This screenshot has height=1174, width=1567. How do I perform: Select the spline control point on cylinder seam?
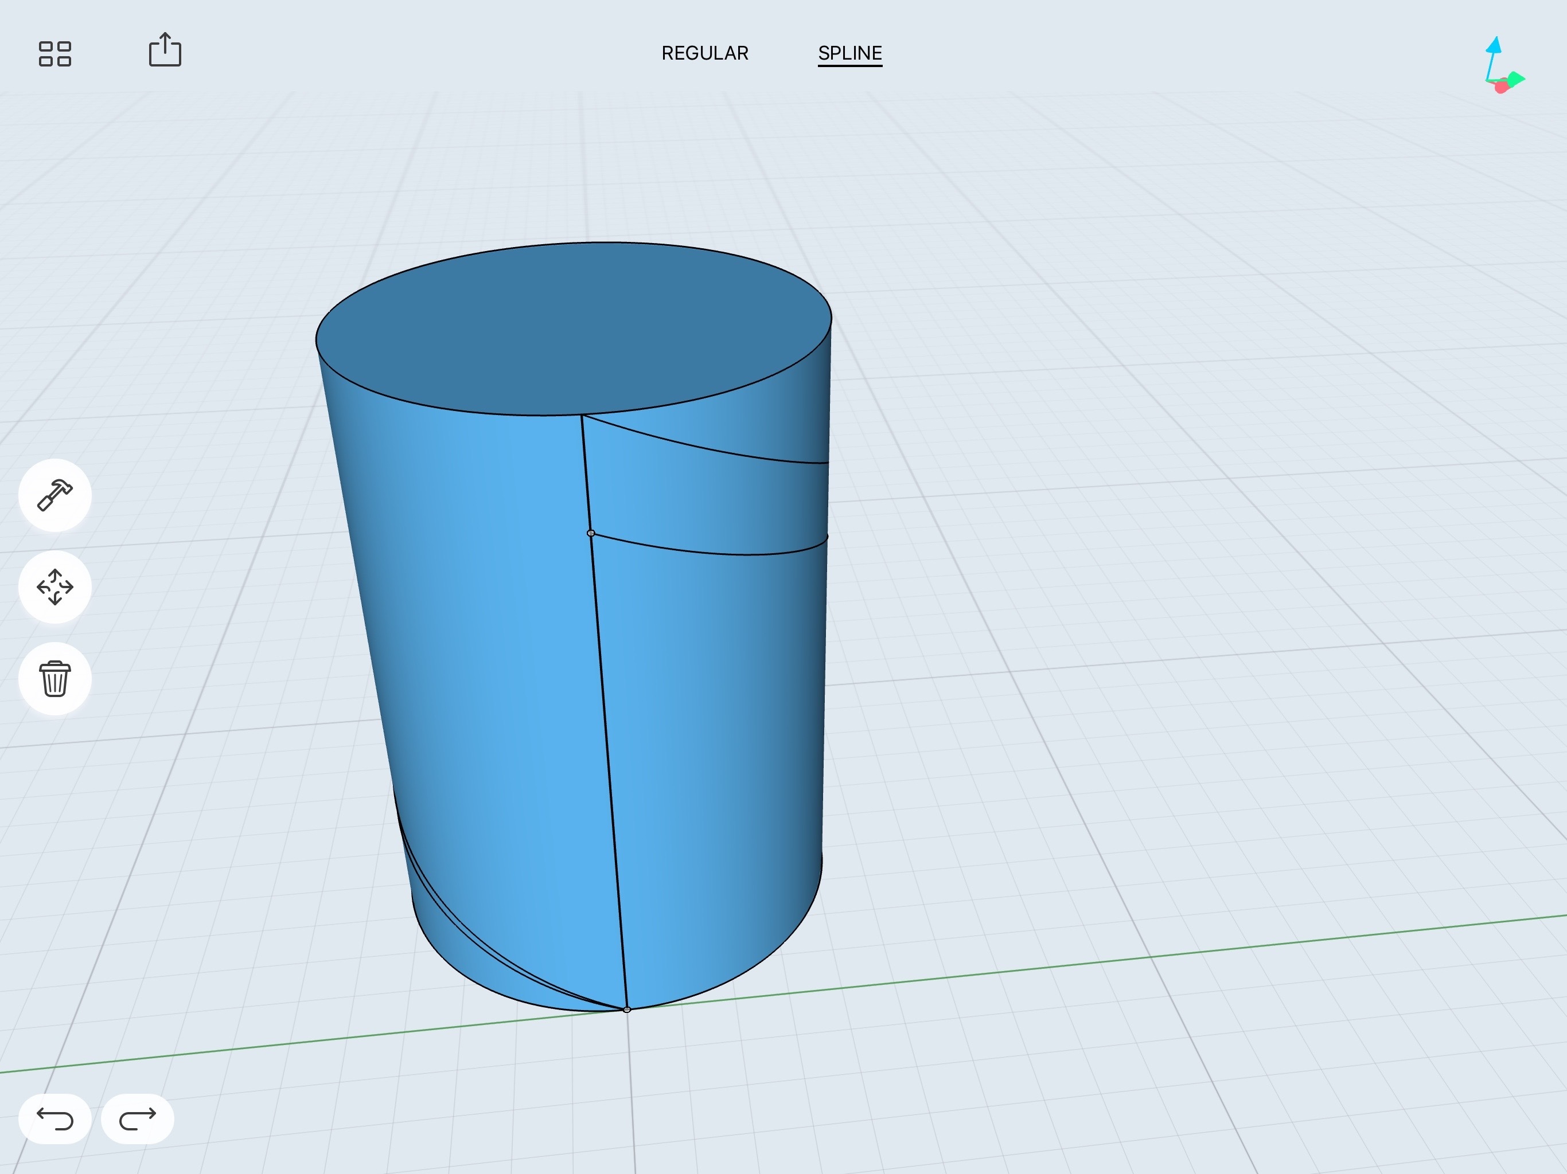tap(591, 533)
